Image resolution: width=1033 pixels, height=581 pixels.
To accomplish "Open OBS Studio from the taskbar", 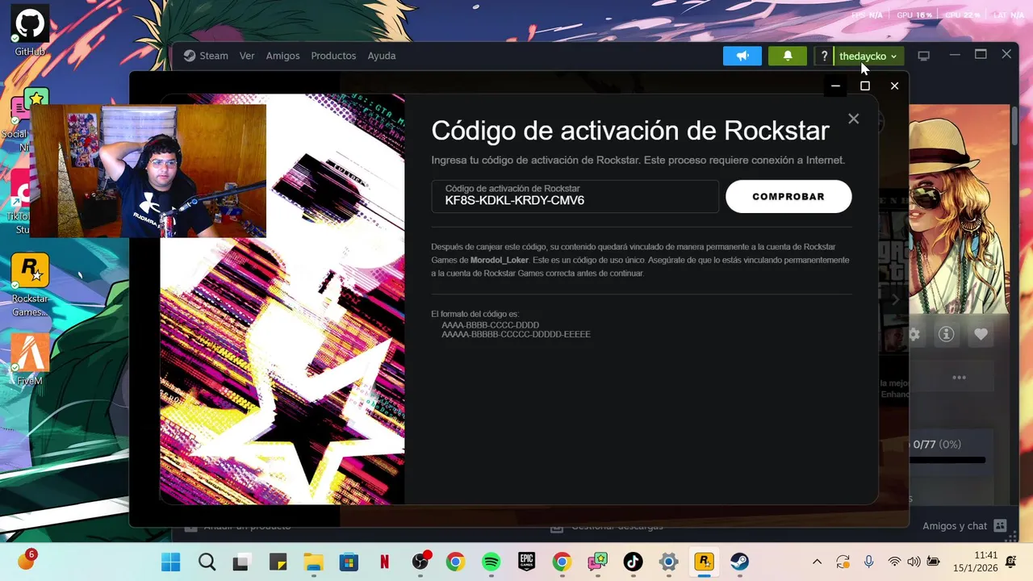I will 420,562.
